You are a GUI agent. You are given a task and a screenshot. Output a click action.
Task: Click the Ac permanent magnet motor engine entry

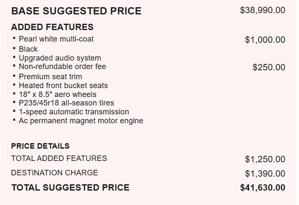tap(81, 121)
